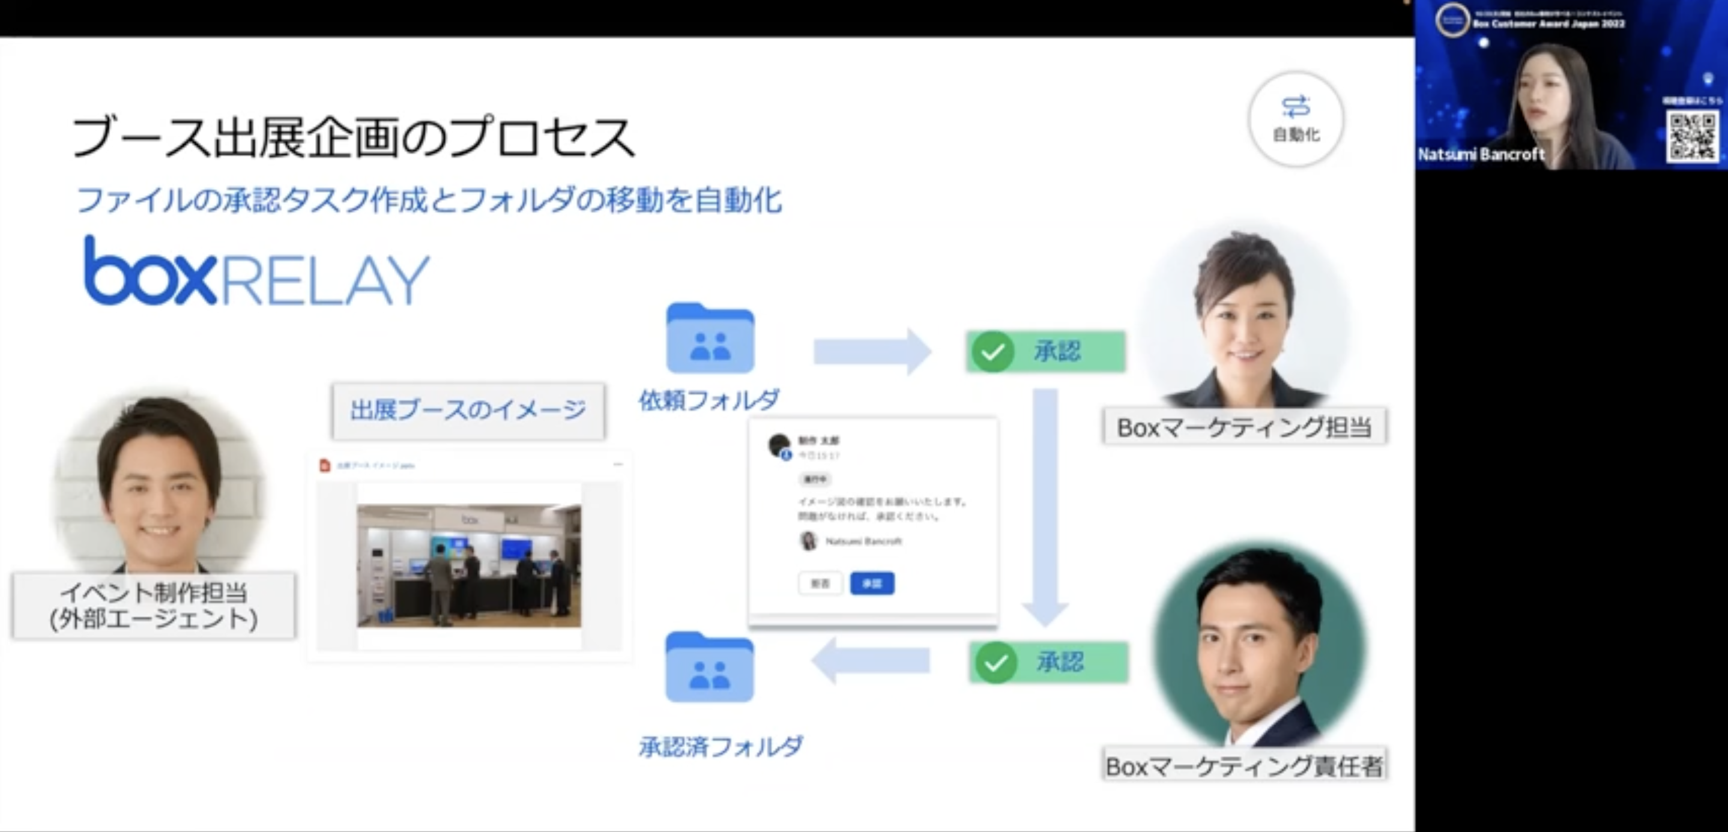Viewport: 1728px width, 832px height.
Task: Click the task message text in the card
Action: (x=882, y=509)
